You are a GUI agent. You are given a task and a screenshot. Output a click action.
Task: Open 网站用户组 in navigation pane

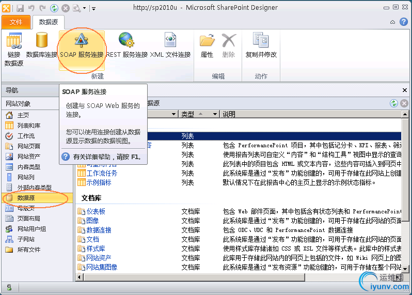click(31, 229)
